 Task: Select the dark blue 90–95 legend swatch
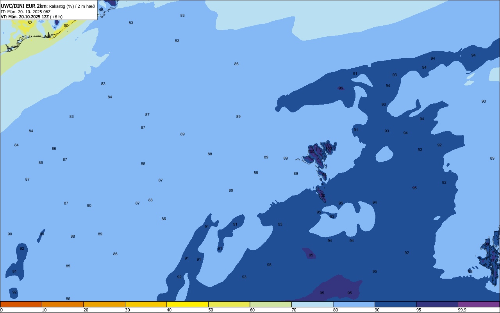point(395,304)
